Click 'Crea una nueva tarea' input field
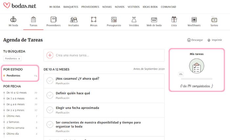Viewport: 230px width, 140px height. pos(104,55)
